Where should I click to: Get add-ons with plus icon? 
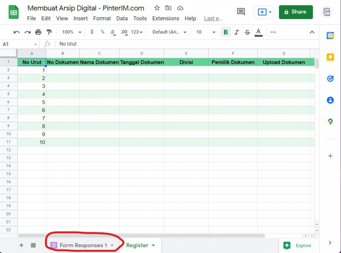[330, 156]
